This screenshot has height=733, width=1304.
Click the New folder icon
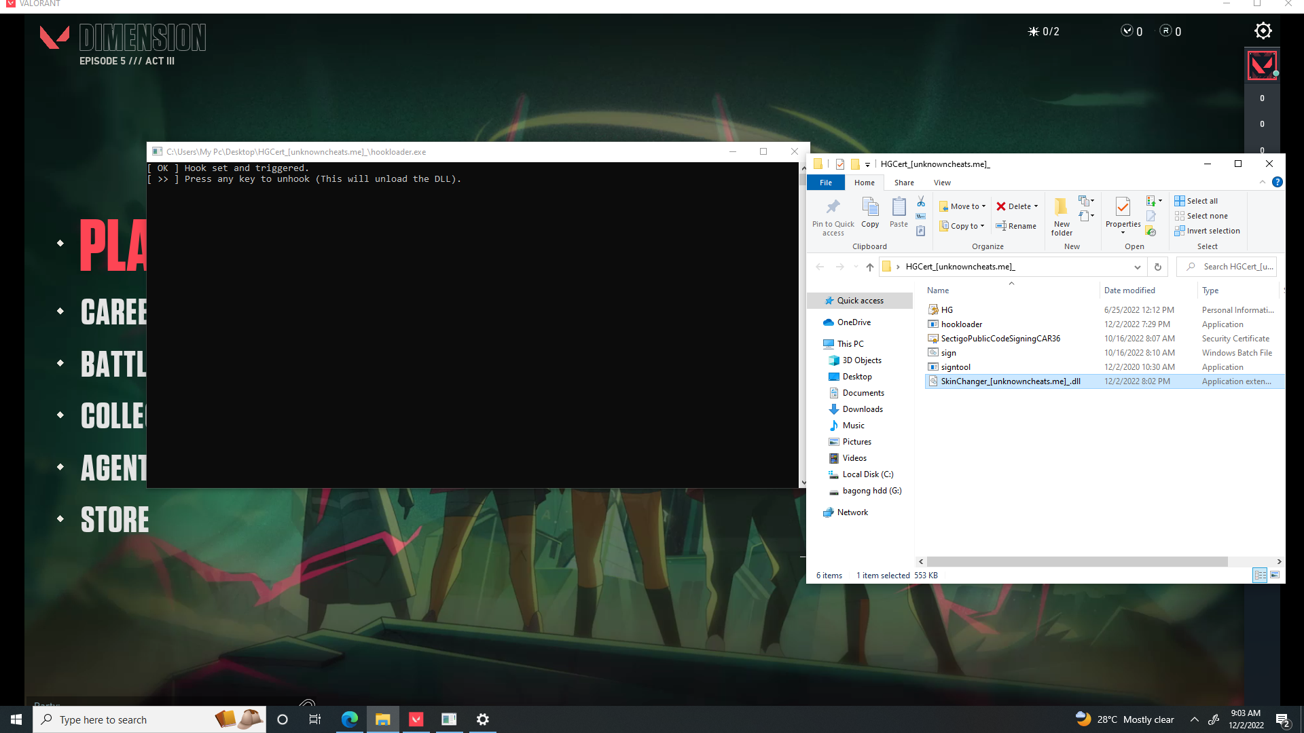tap(1061, 216)
